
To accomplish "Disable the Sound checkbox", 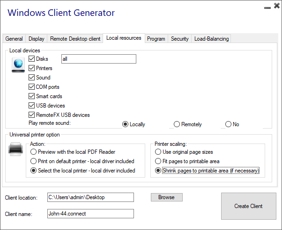I will point(32,78).
